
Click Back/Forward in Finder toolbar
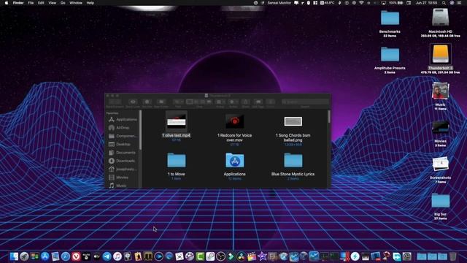click(x=115, y=102)
